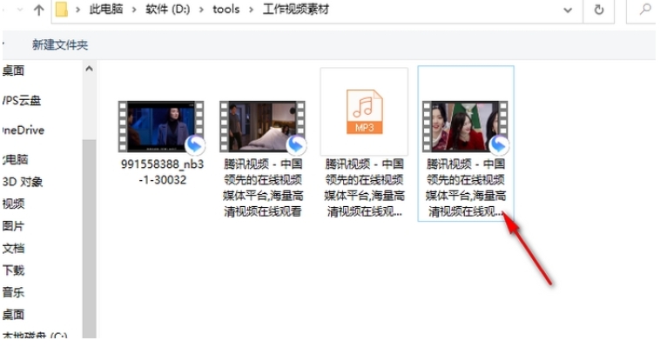
Task: Open 3D 对象 folder in sidebar
Action: point(23,182)
